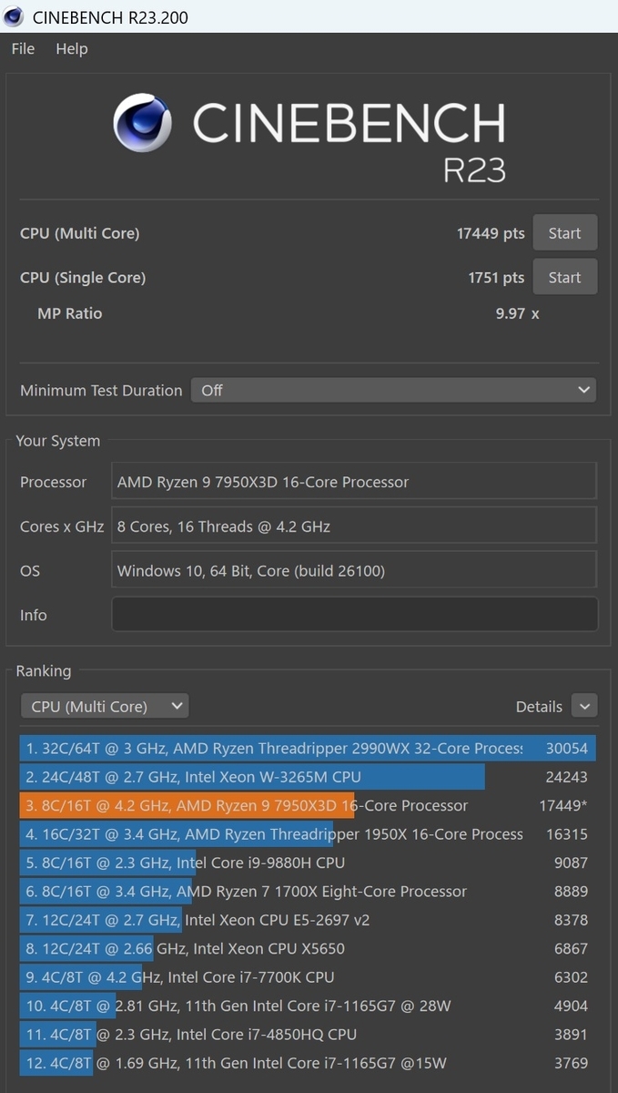Viewport: 618px width, 1093px height.
Task: Select the Threadripper 1950X ranking entry
Action: click(308, 834)
